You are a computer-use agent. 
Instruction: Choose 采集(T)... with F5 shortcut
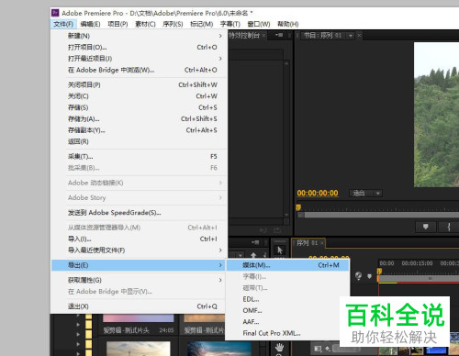[x=140, y=156]
